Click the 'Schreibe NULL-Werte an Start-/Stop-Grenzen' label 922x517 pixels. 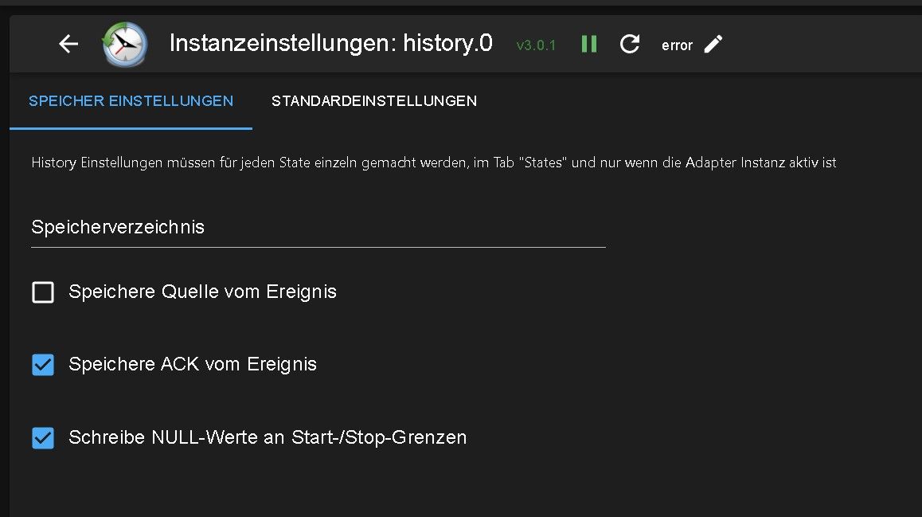pyautogui.click(x=268, y=437)
